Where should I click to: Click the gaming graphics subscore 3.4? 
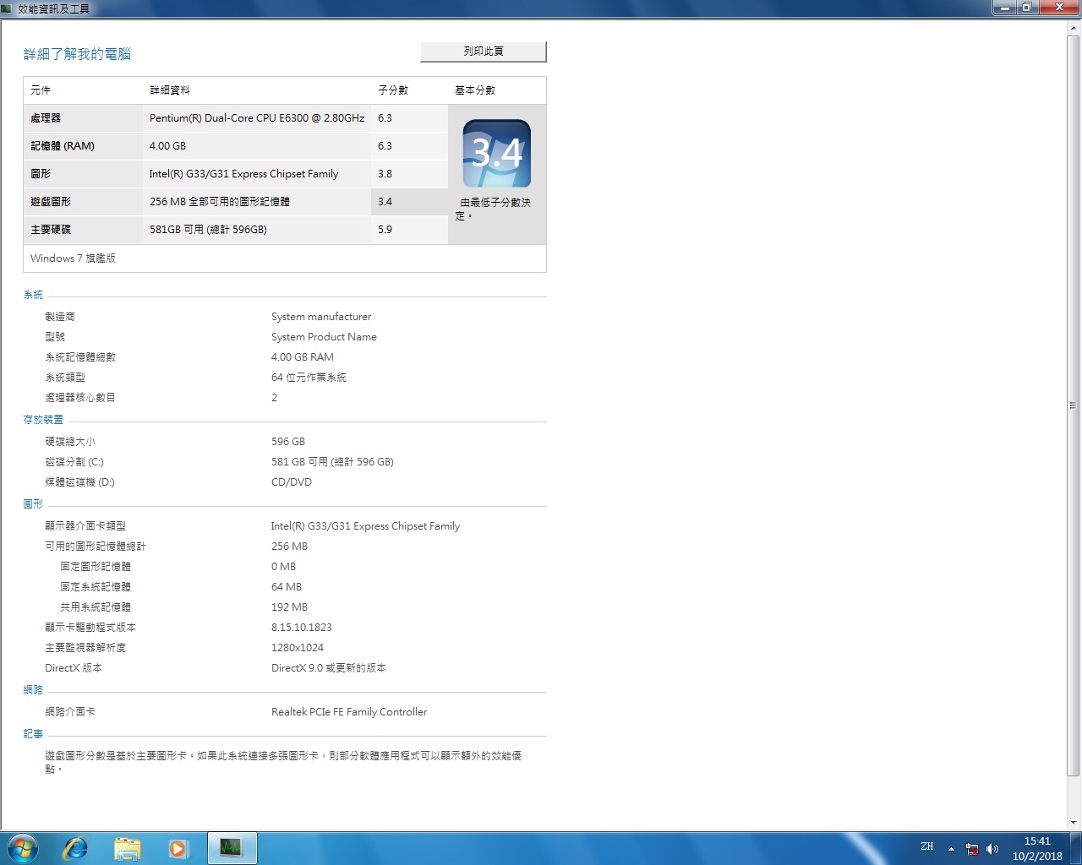385,202
